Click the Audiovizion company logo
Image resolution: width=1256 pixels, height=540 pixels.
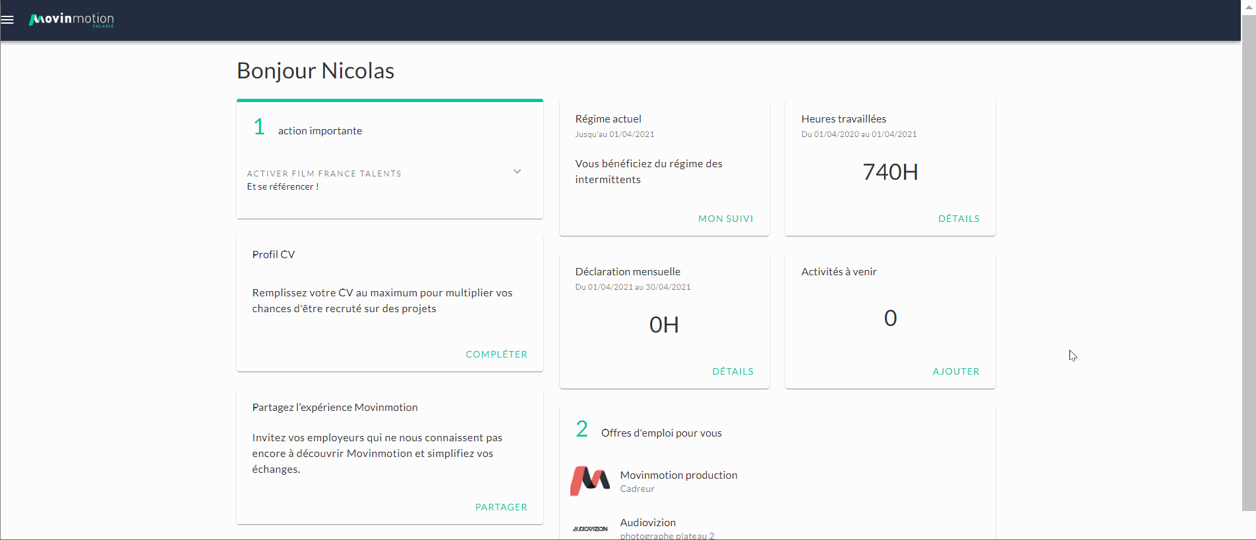click(590, 529)
